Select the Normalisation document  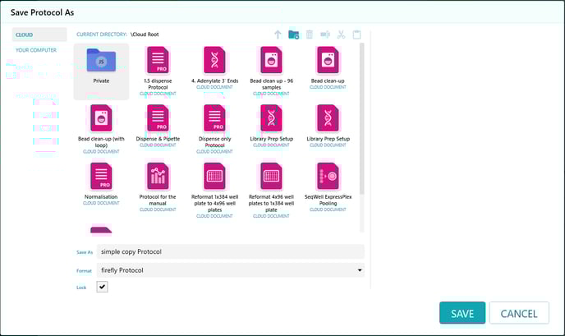pyautogui.click(x=101, y=184)
